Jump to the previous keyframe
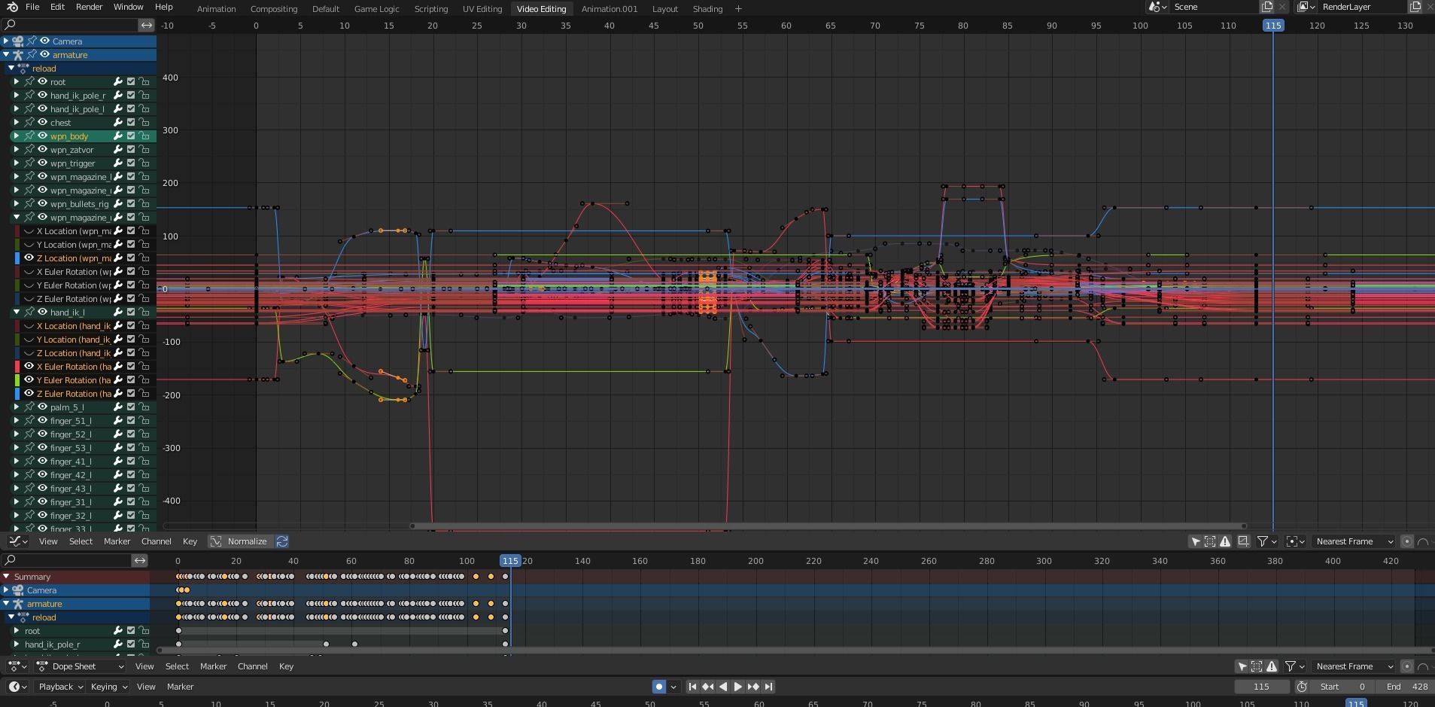1435x707 pixels. [707, 687]
